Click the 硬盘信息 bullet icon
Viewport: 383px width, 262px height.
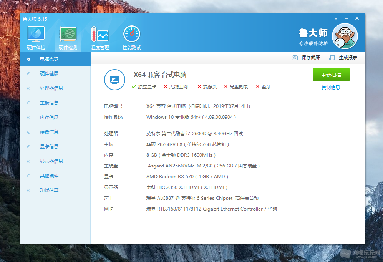coord(29,132)
